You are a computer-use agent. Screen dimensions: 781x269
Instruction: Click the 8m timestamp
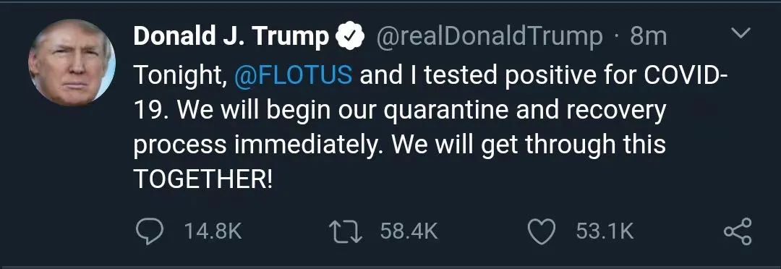click(x=648, y=36)
